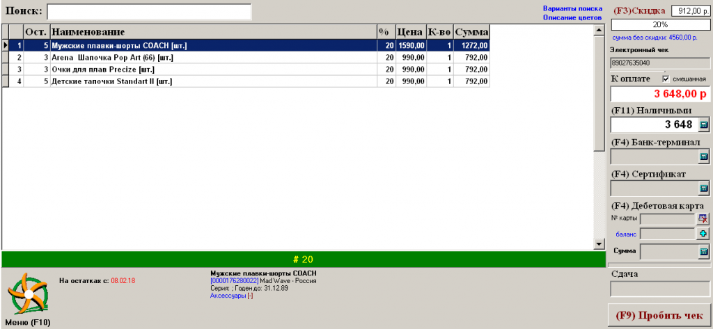Open calculator icon beside Сертификат field
Screen dimensions: 713x329
(703, 188)
